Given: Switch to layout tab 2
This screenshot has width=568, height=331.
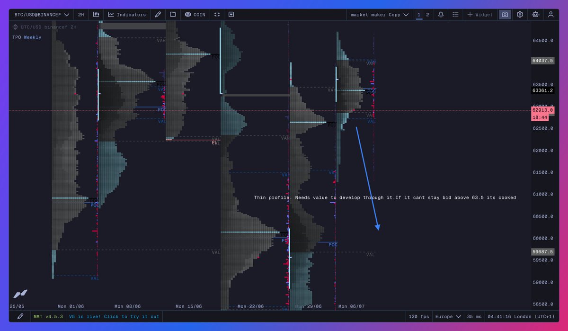Looking at the screenshot, I should click(427, 15).
